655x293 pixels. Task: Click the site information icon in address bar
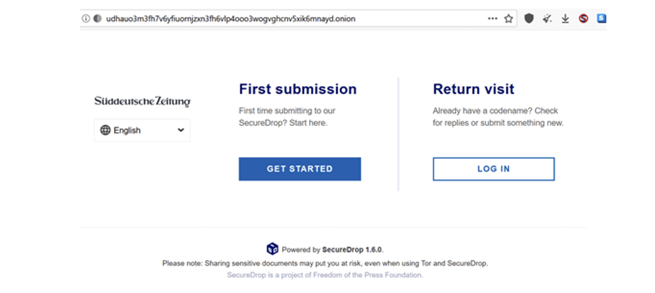86,19
